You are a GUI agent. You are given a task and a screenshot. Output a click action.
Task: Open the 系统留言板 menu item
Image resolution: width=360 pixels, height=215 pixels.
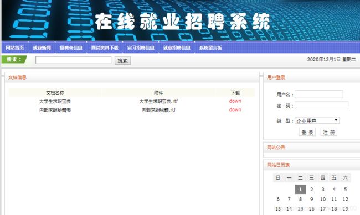[210, 48]
